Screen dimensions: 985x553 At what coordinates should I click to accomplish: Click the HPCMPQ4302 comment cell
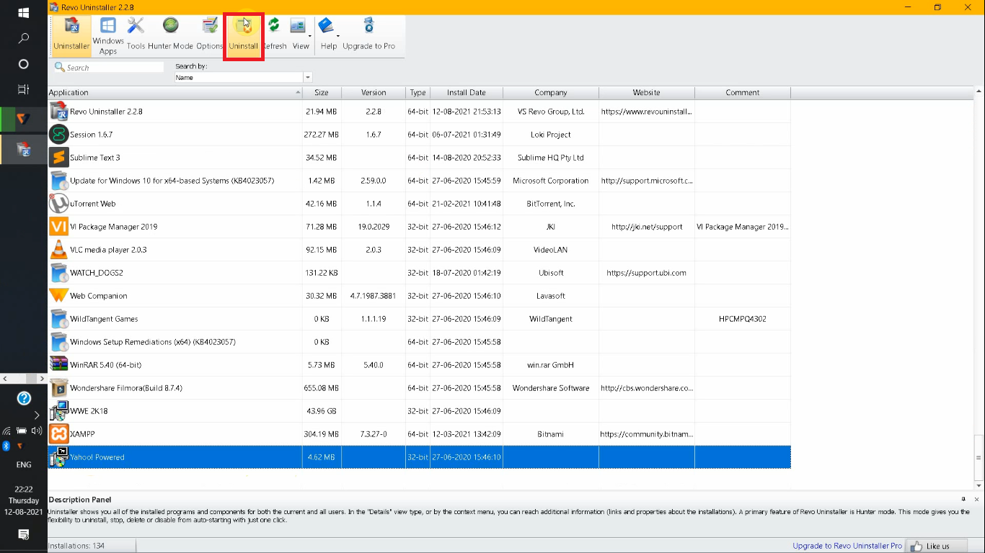(743, 319)
